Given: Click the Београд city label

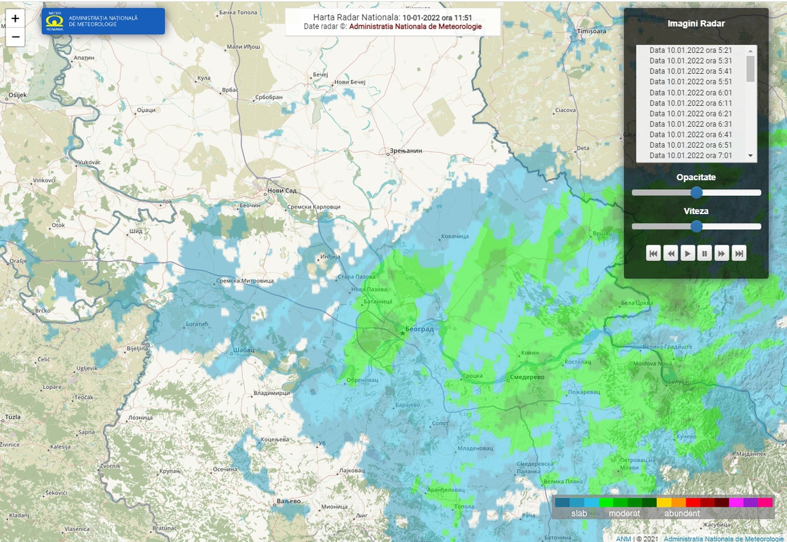Looking at the screenshot, I should (x=419, y=329).
